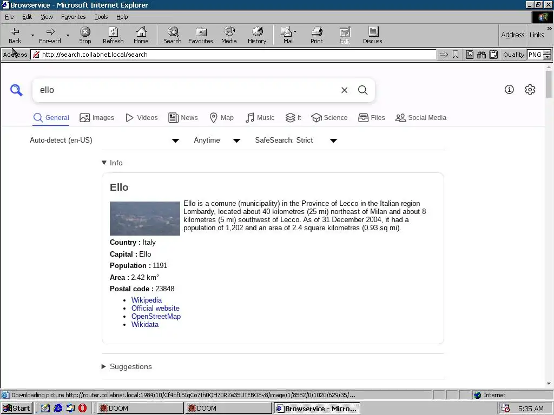Image resolution: width=554 pixels, height=415 pixels.
Task: Open the Favorites menu
Action: coord(73,17)
